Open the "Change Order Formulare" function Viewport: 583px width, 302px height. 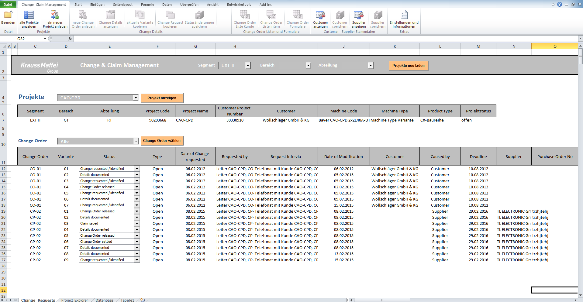click(297, 19)
